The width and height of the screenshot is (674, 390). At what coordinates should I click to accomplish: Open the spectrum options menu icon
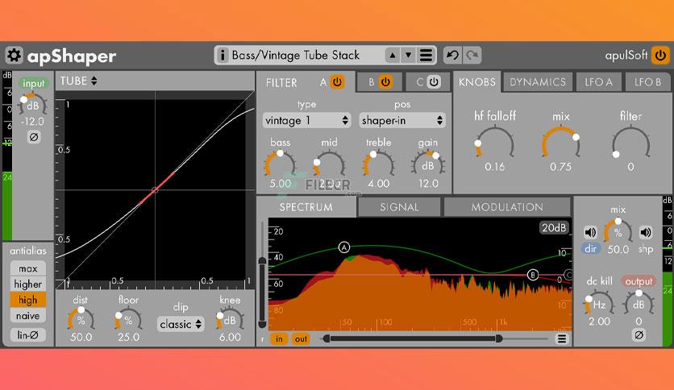tap(561, 339)
